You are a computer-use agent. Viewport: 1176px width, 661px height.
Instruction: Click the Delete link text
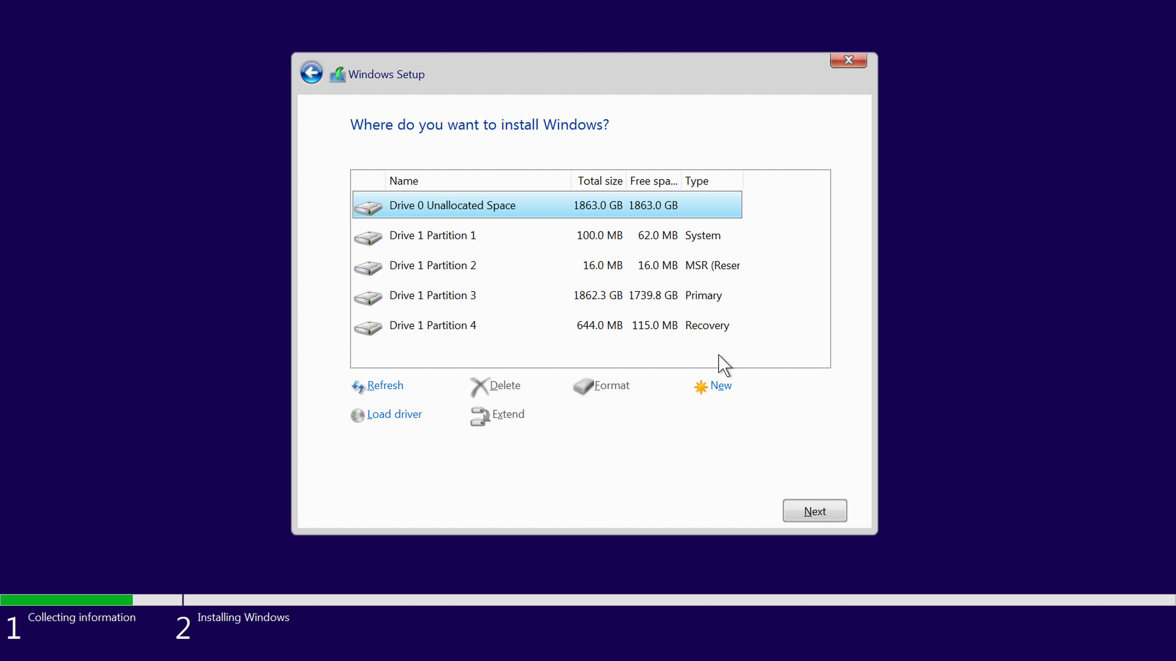point(505,386)
